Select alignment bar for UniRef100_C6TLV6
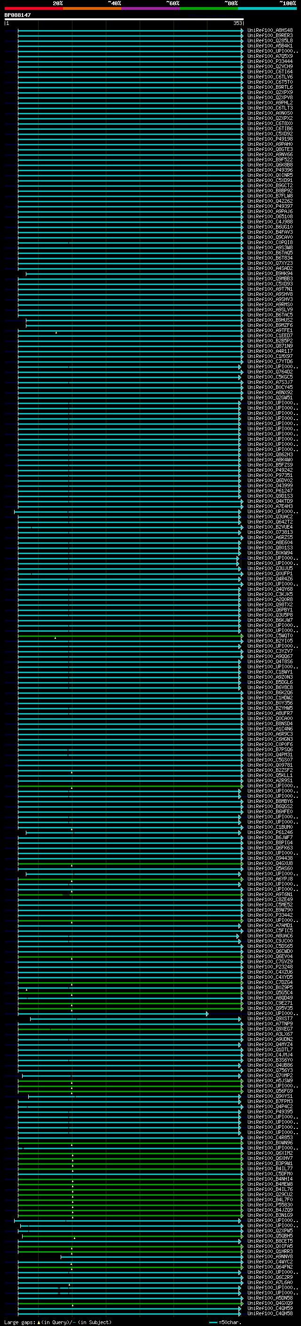Screen dimensions: 301x1326 pos(131,77)
